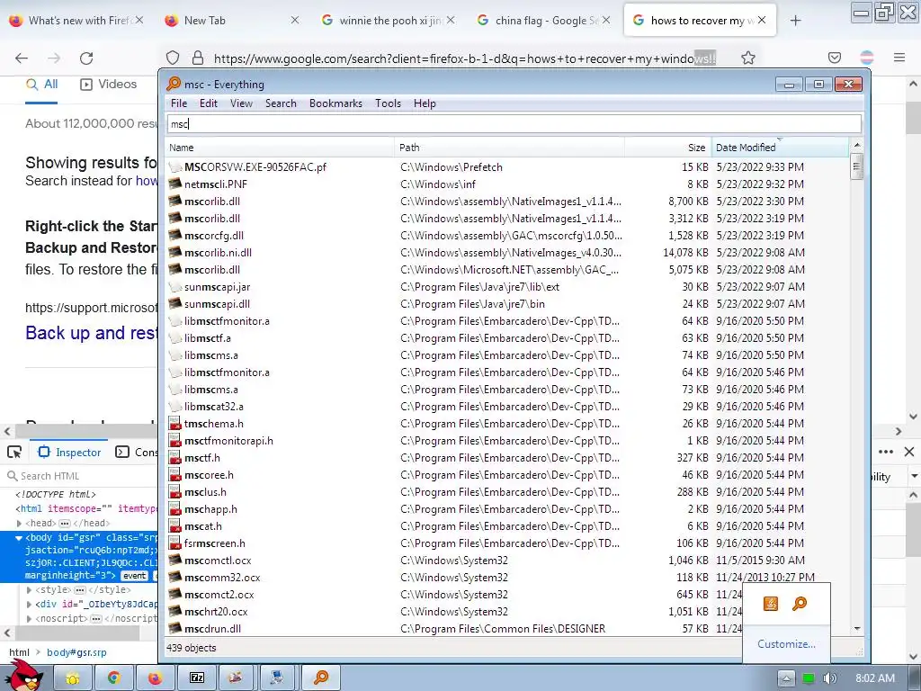The height and width of the screenshot is (691, 921).
Task: Click Back up and restore result link
Action: tap(91, 333)
